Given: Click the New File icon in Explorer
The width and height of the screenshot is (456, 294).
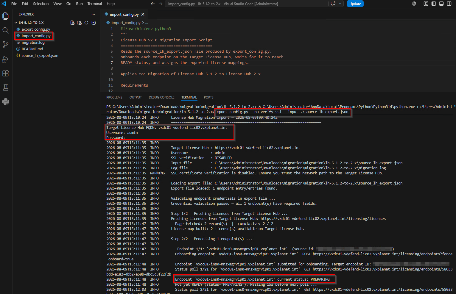Looking at the screenshot, I should (x=72, y=23).
